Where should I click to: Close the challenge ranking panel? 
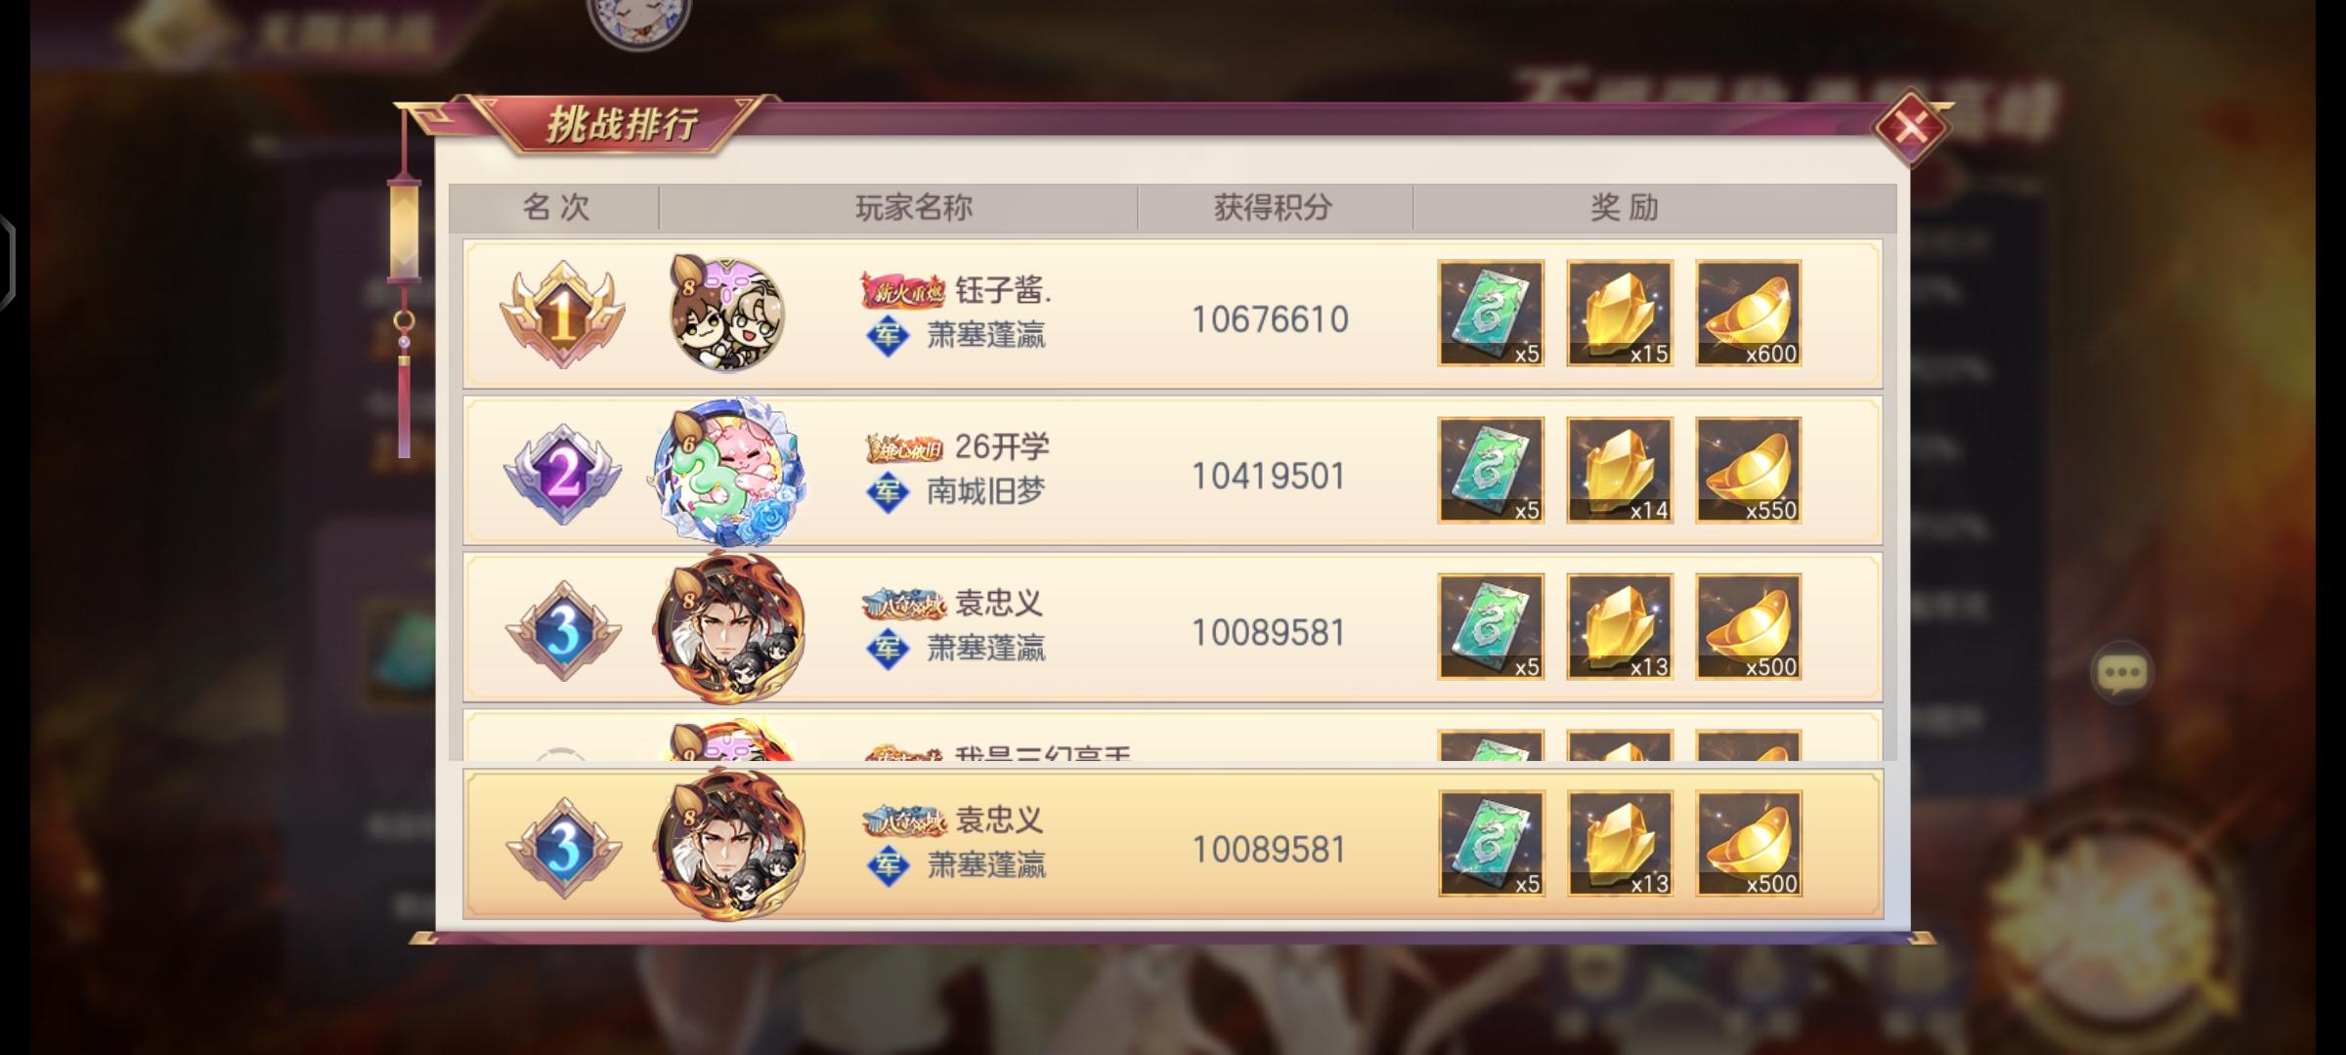1911,128
